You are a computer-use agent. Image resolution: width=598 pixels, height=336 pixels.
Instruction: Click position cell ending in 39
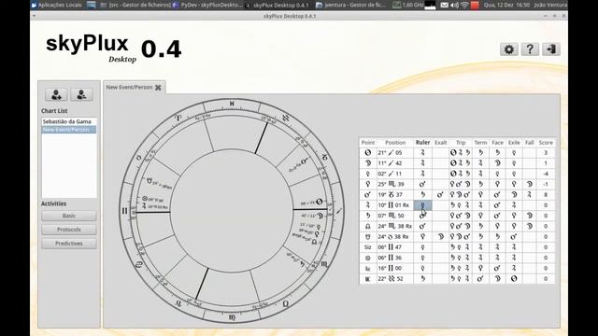pyautogui.click(x=395, y=185)
